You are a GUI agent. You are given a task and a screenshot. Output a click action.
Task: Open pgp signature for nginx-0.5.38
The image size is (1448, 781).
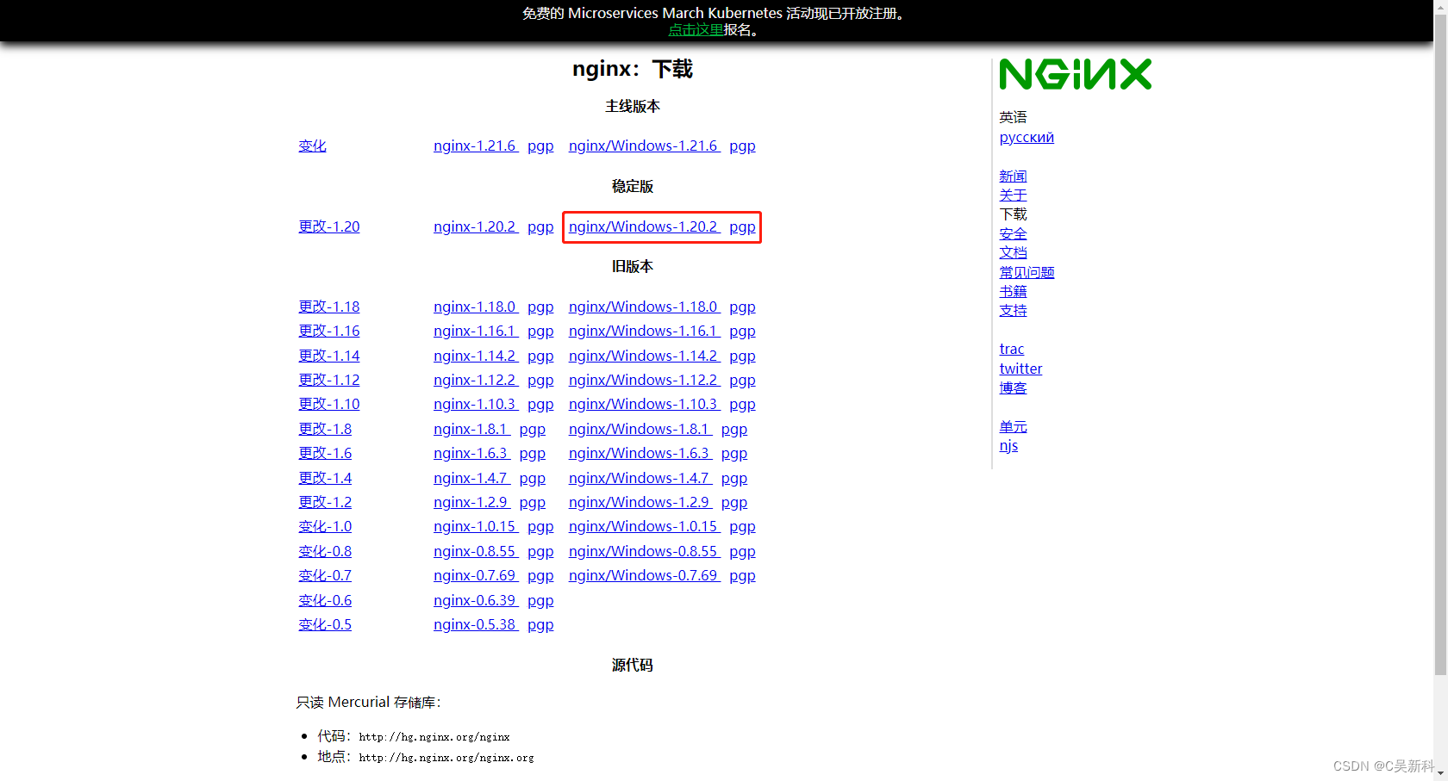(x=540, y=625)
